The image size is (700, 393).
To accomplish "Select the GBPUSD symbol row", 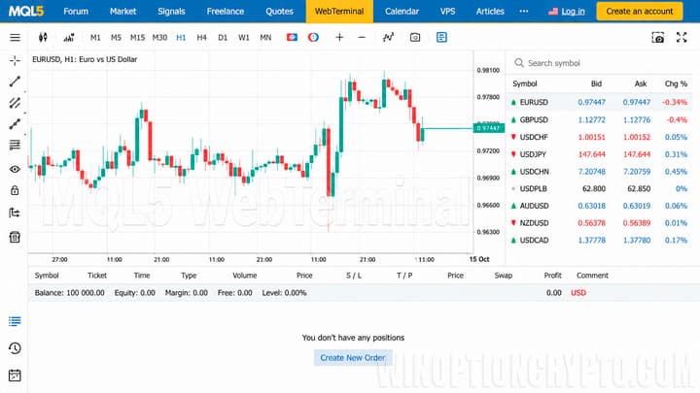I will click(600, 120).
